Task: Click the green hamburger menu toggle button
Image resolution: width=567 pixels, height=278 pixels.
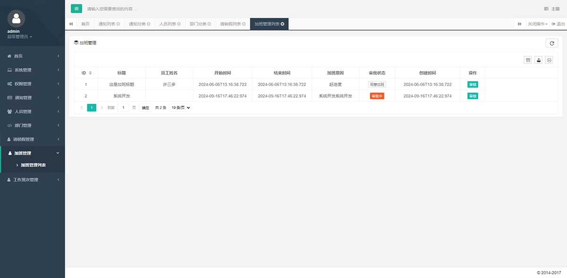Action: 76,8
